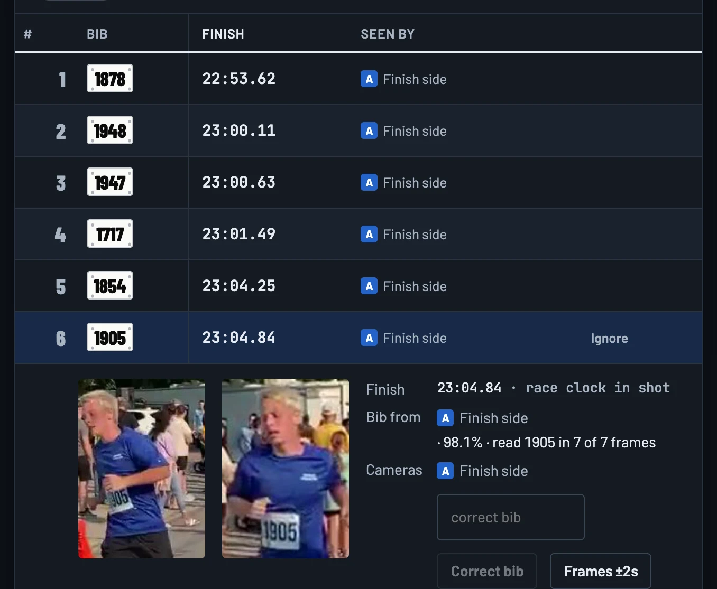Click camera A badge next to Bib from
This screenshot has width=717, height=589.
click(x=445, y=418)
